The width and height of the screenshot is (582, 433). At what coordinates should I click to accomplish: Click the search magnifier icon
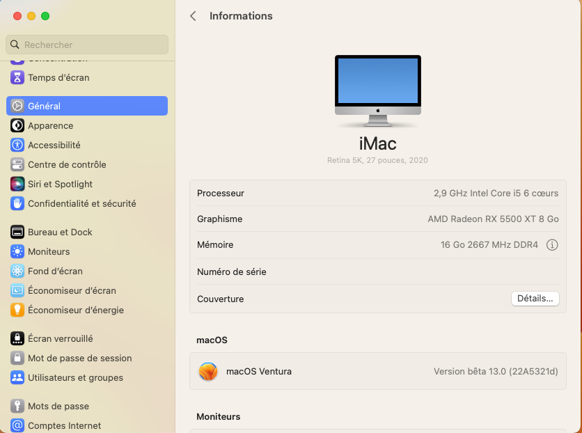(x=15, y=45)
